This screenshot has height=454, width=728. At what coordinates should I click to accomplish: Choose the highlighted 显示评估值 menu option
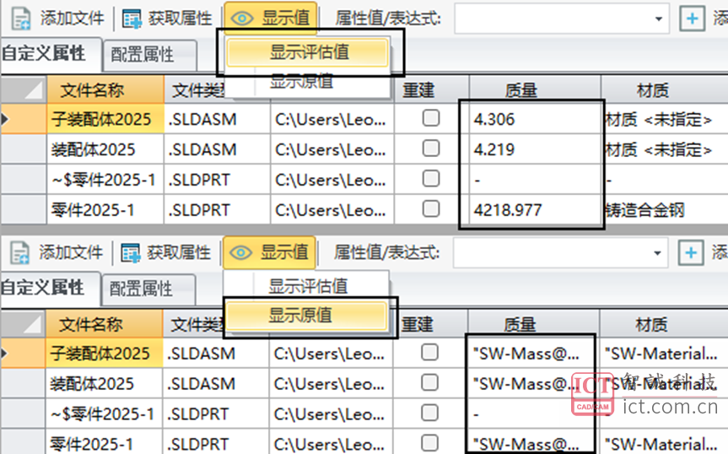click(309, 52)
